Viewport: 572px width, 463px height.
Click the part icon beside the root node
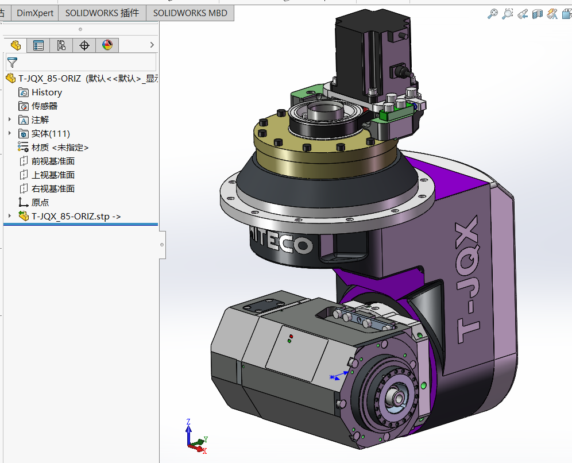(10, 78)
